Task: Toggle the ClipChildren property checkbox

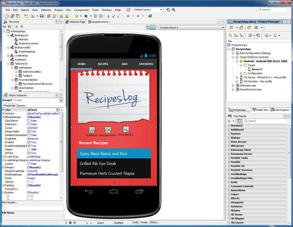Action: (x=29, y=121)
